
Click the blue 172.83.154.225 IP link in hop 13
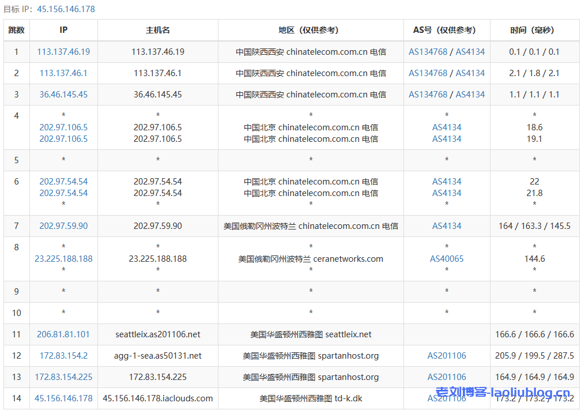tap(63, 377)
